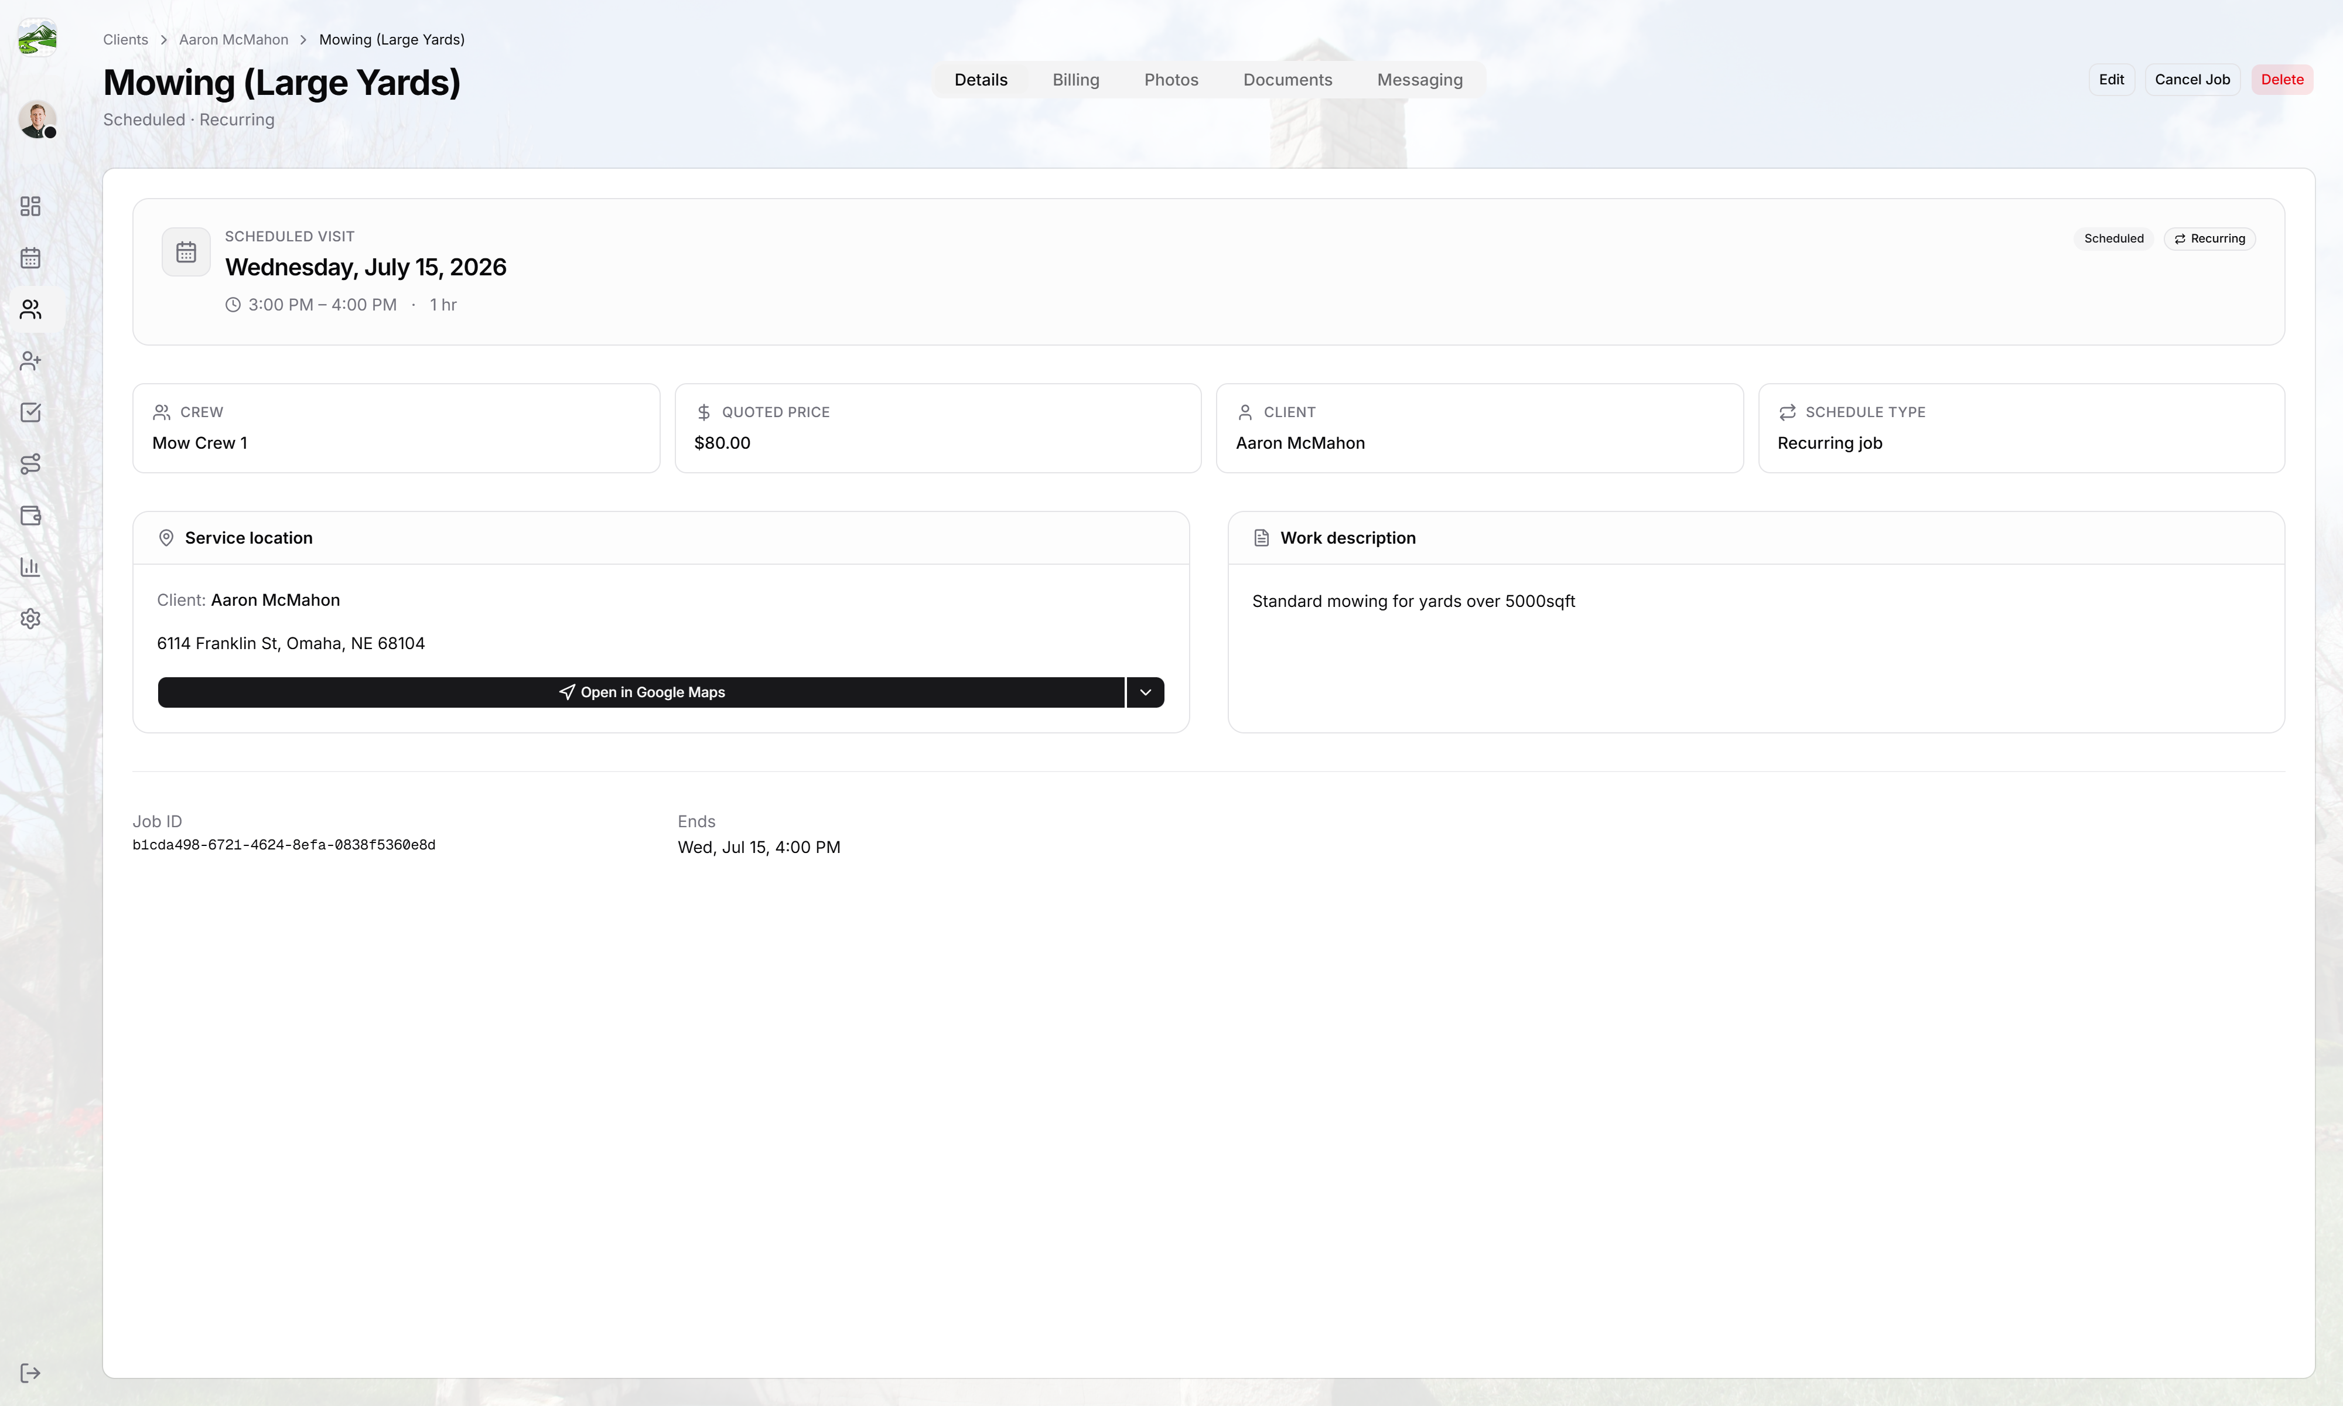Viewport: 2343px width, 1406px height.
Task: Click the Work description document icon
Action: click(x=1262, y=538)
